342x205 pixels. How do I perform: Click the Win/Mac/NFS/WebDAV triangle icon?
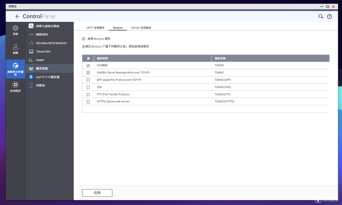[x=31, y=43]
